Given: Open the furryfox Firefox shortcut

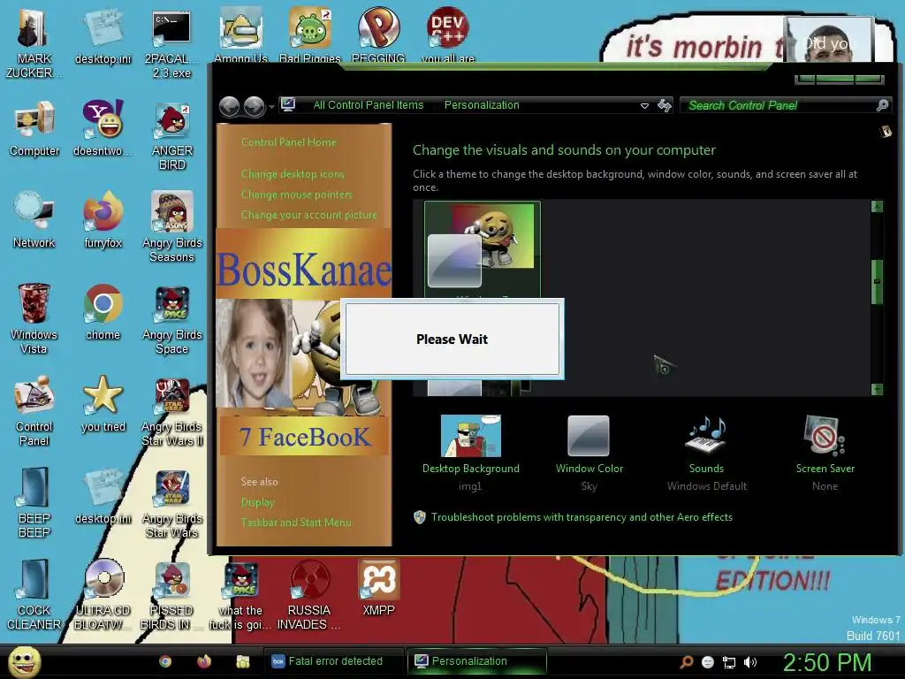Looking at the screenshot, I should pyautogui.click(x=103, y=220).
